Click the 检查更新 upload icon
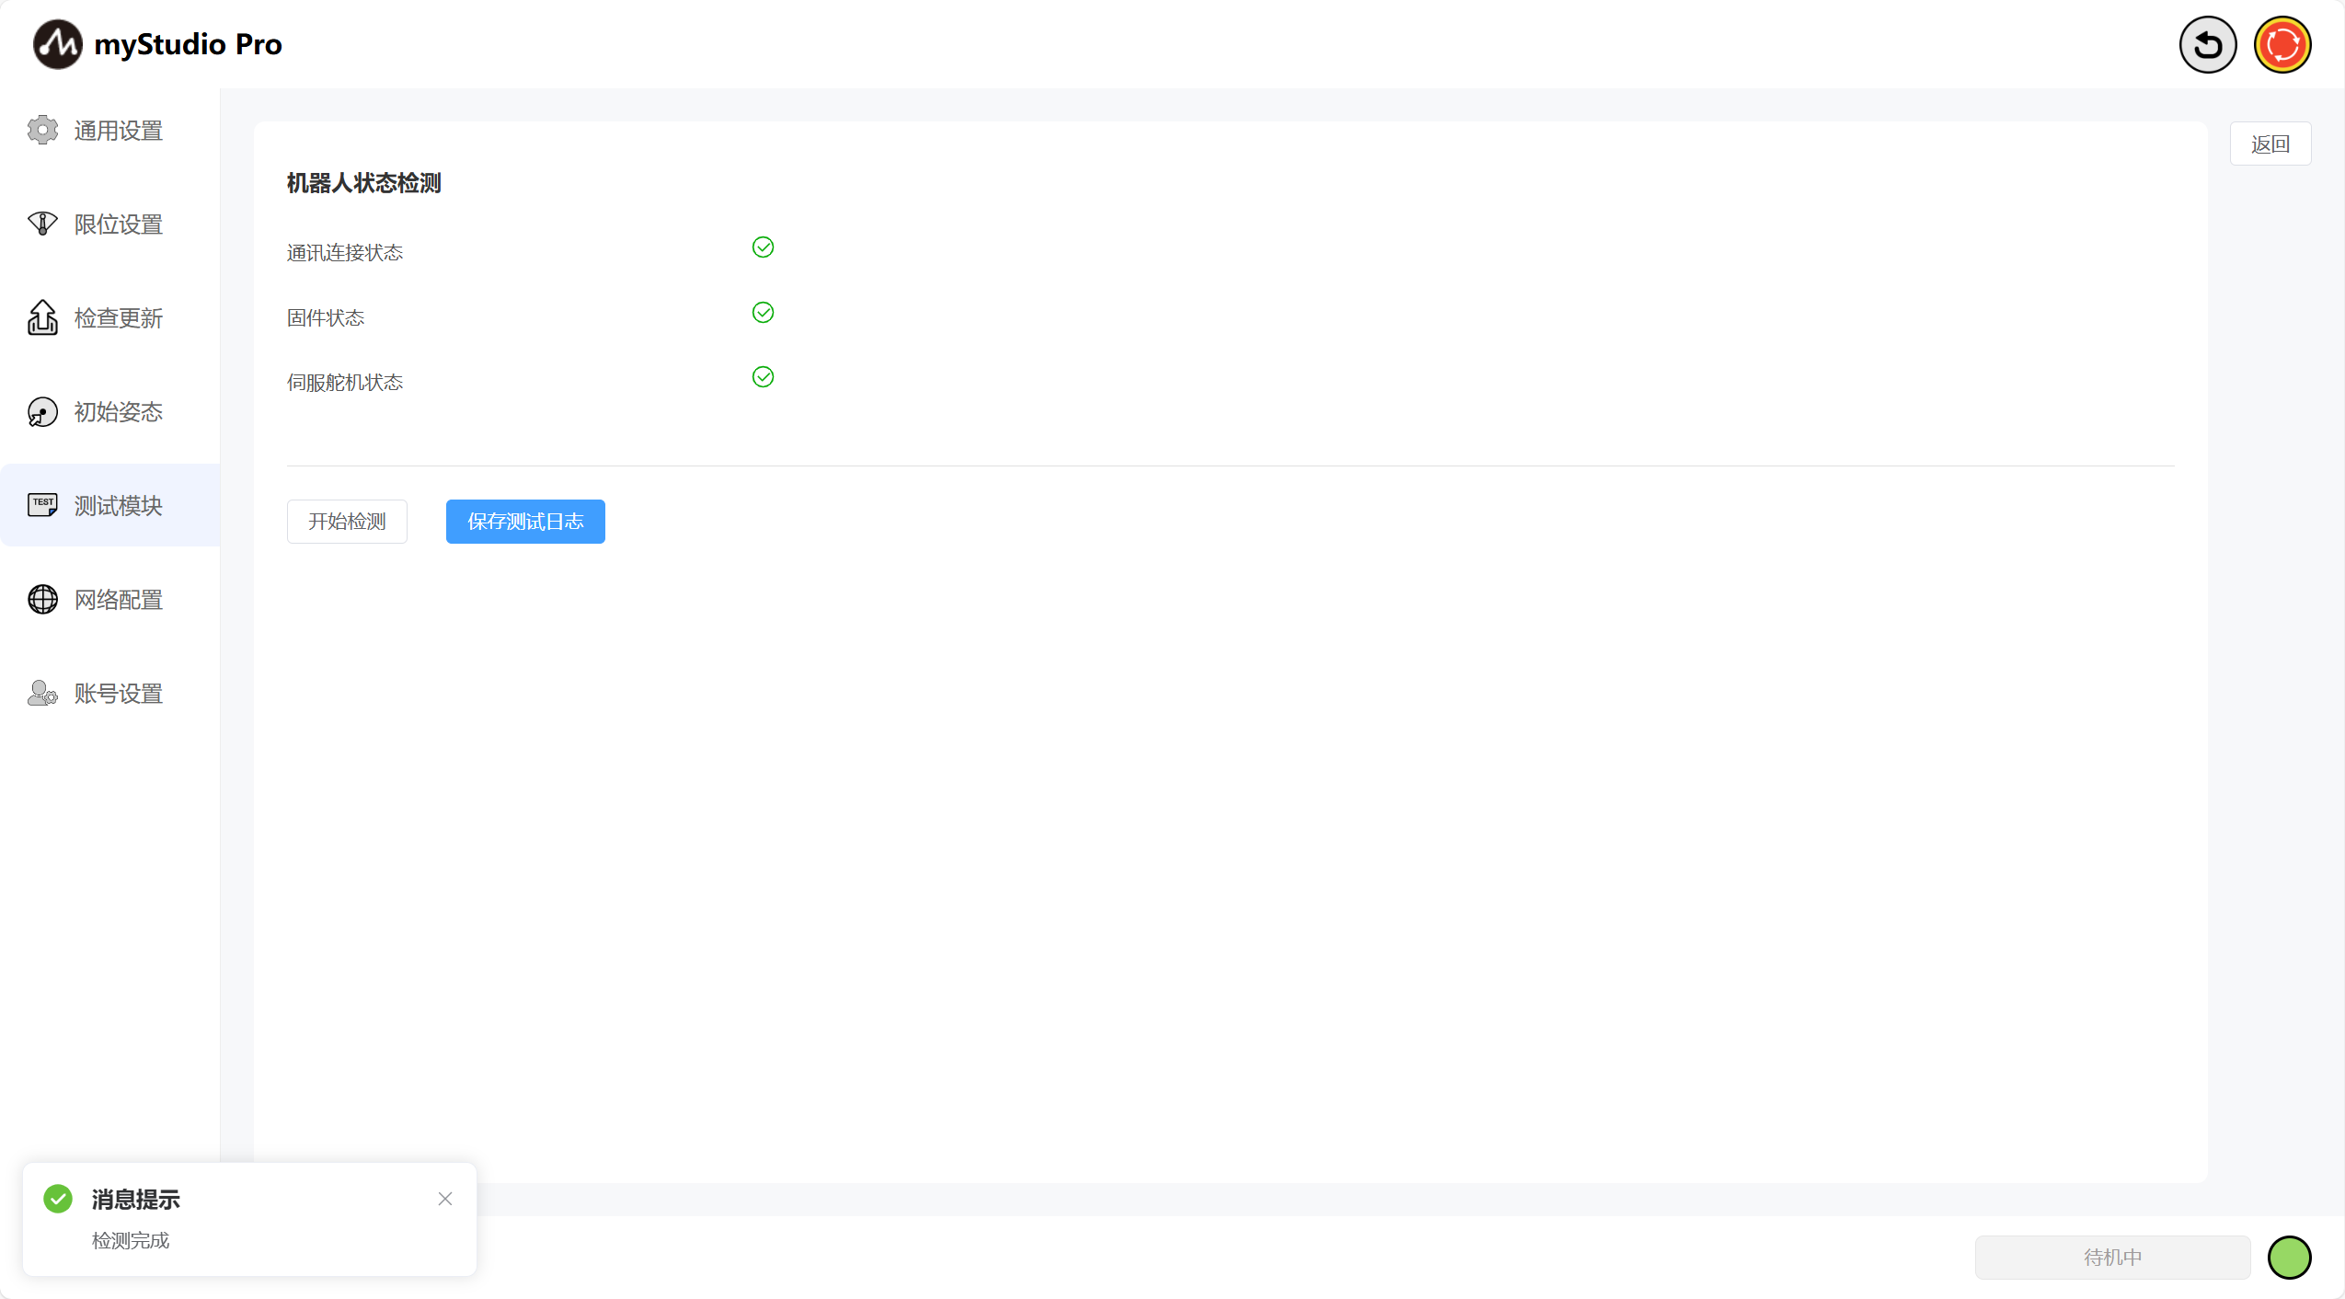This screenshot has width=2345, height=1299. [x=42, y=318]
